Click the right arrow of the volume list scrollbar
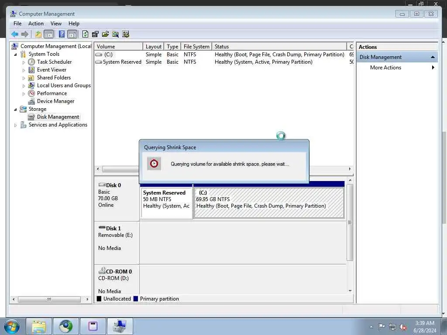This screenshot has height=335, width=447. [x=350, y=169]
